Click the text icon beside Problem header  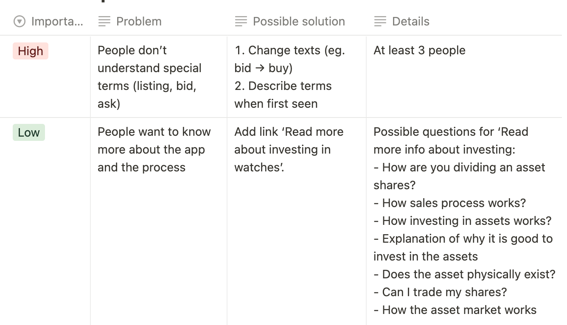[x=104, y=21]
